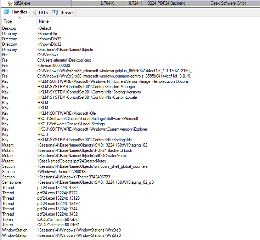Select the WilStaging_02_p0 semaphore handle
260x240 pixels.
pos(96,182)
